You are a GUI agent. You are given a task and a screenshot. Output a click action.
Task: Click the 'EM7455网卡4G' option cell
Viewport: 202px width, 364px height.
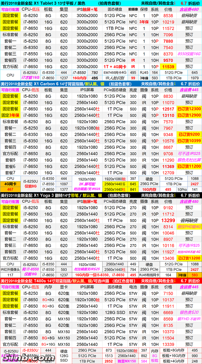[115, 73]
